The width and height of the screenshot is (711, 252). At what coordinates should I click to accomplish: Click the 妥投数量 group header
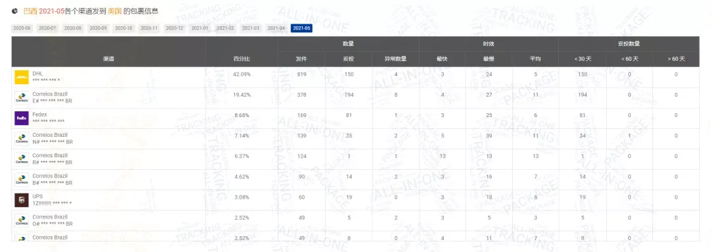(629, 44)
